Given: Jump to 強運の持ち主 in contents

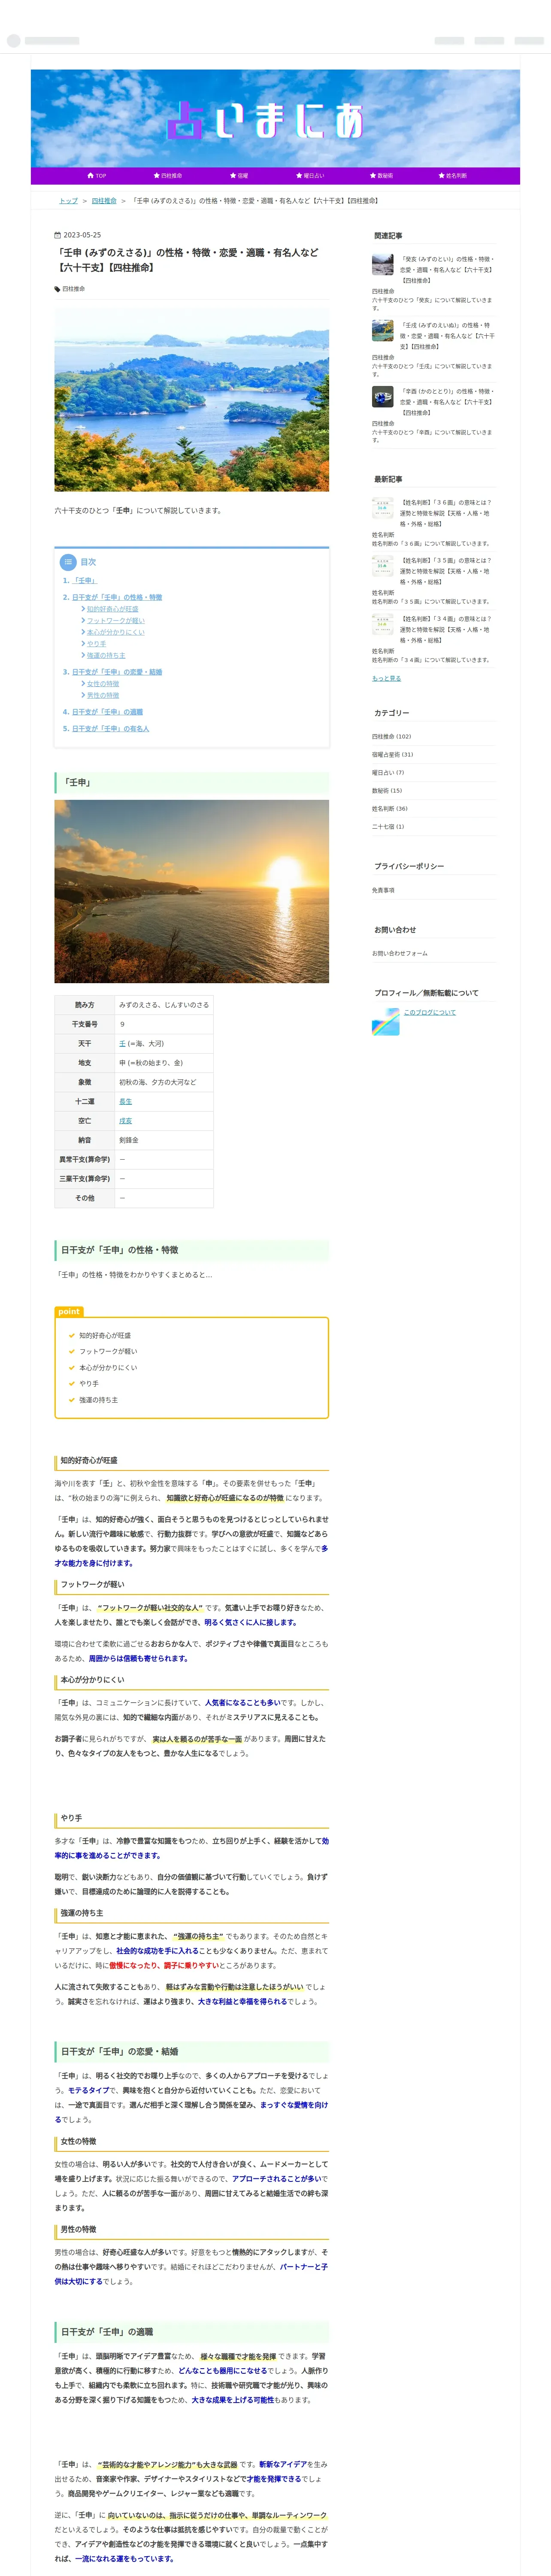Looking at the screenshot, I should [106, 655].
